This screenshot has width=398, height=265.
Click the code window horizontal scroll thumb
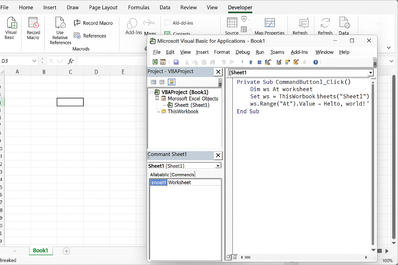(248, 257)
